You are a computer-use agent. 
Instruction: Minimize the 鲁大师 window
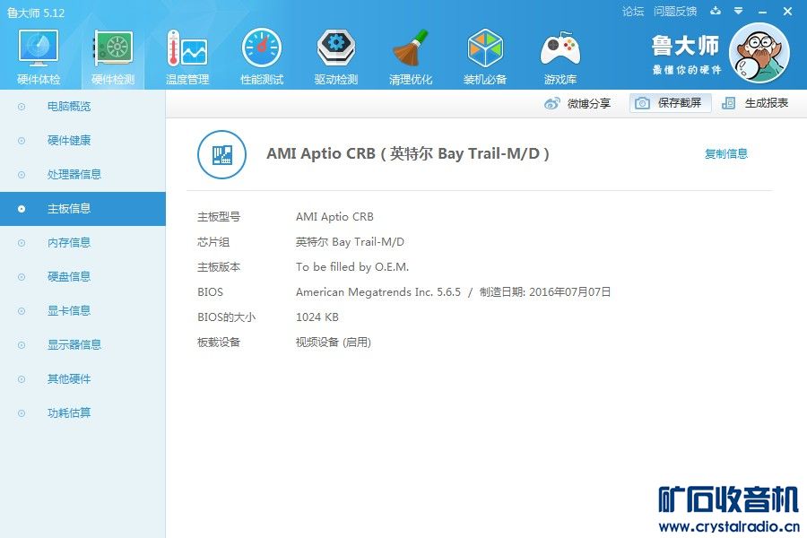762,12
